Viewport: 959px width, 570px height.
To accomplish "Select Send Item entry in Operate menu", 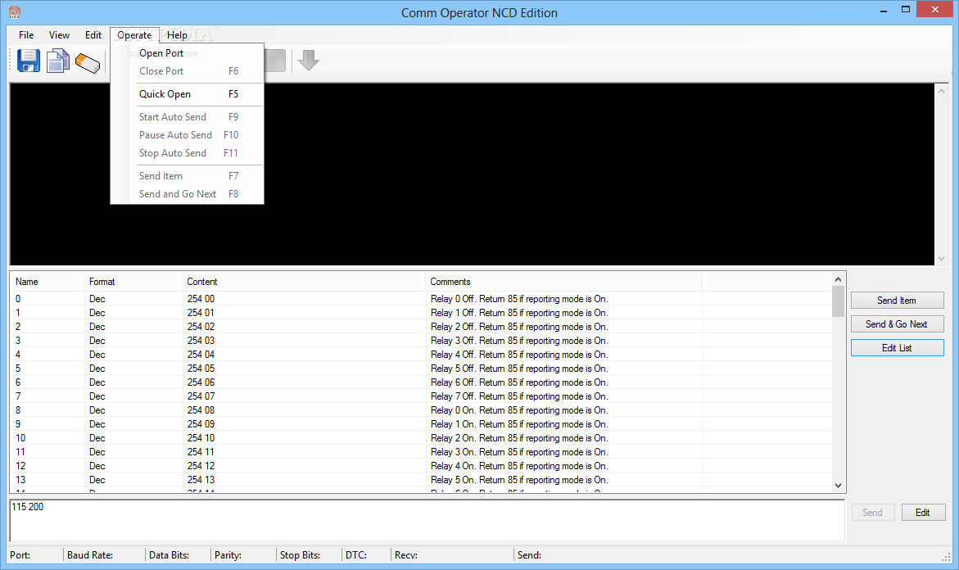I will (188, 175).
